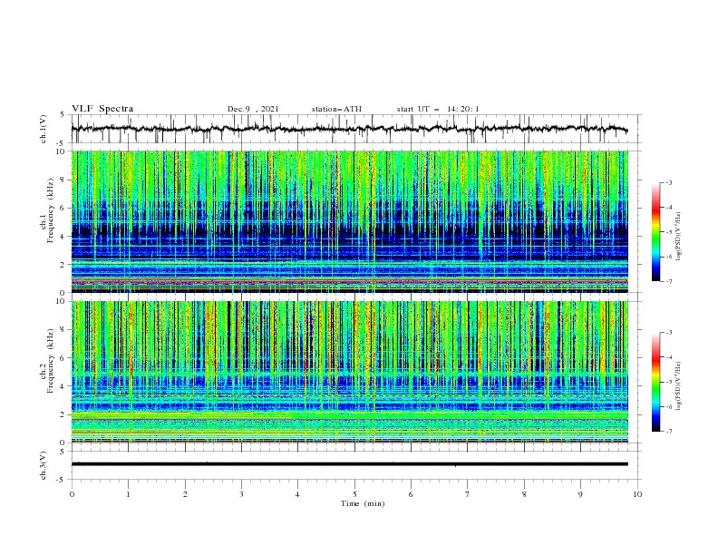The width and height of the screenshot is (718, 555).
Task: Click time axis tick label "0"
Action: click(x=72, y=494)
